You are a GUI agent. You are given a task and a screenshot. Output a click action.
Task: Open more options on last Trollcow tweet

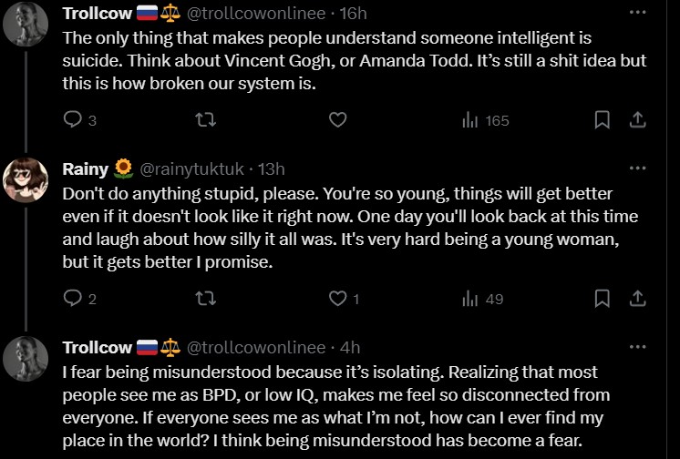pyautogui.click(x=638, y=347)
